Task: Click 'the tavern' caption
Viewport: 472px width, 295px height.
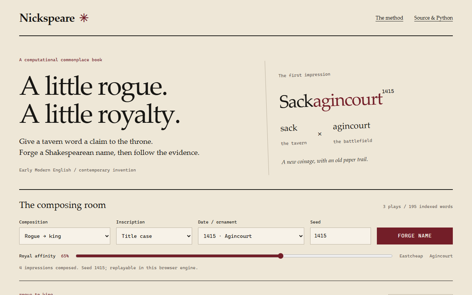Action: coord(294,143)
